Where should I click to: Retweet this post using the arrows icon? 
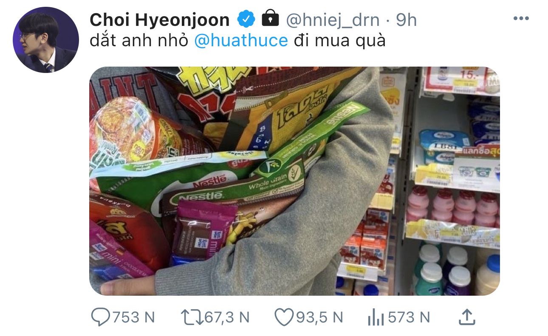point(192,317)
